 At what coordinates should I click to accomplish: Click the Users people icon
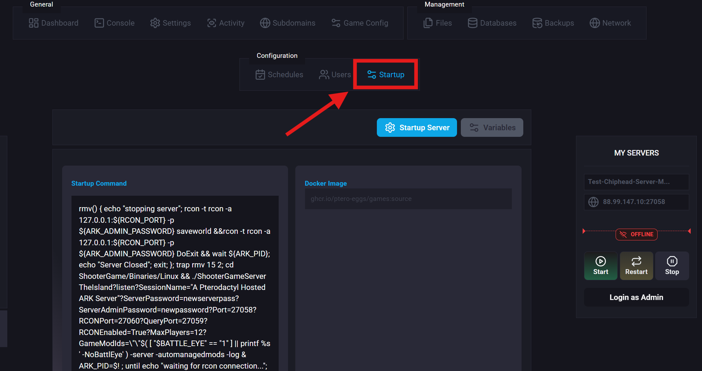[324, 74]
